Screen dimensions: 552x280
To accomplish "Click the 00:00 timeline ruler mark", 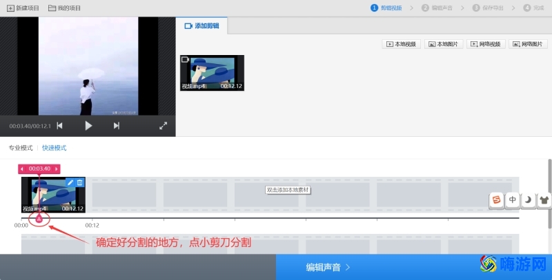I will point(21,225).
